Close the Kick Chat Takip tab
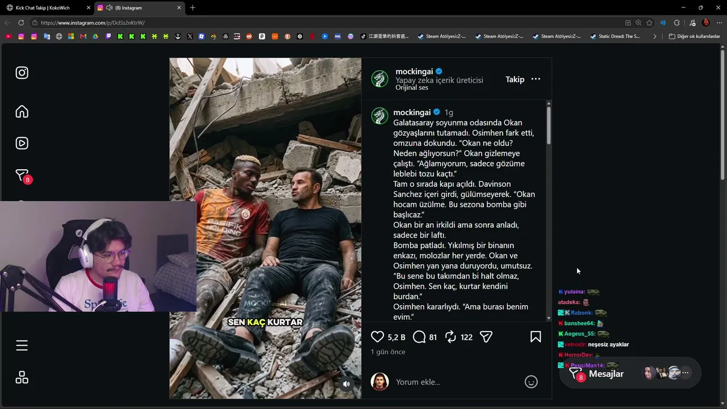 click(88, 8)
